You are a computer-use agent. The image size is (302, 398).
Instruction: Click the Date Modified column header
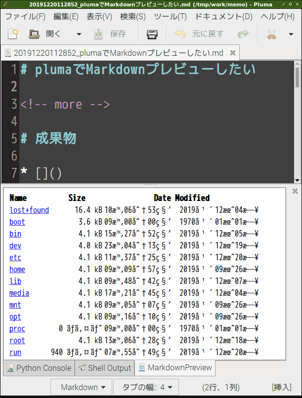point(182,198)
